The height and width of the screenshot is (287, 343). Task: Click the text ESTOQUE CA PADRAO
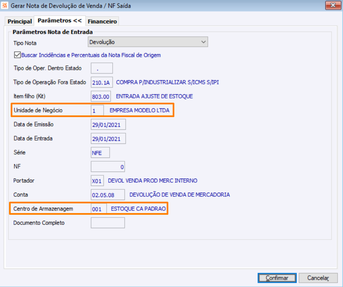click(x=138, y=209)
